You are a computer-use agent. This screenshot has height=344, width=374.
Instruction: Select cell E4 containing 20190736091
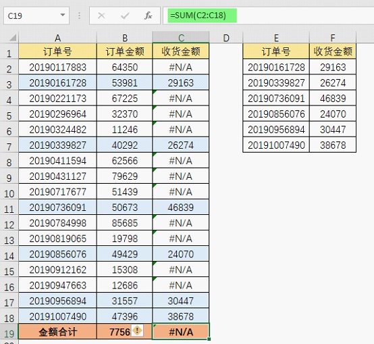tap(276, 98)
